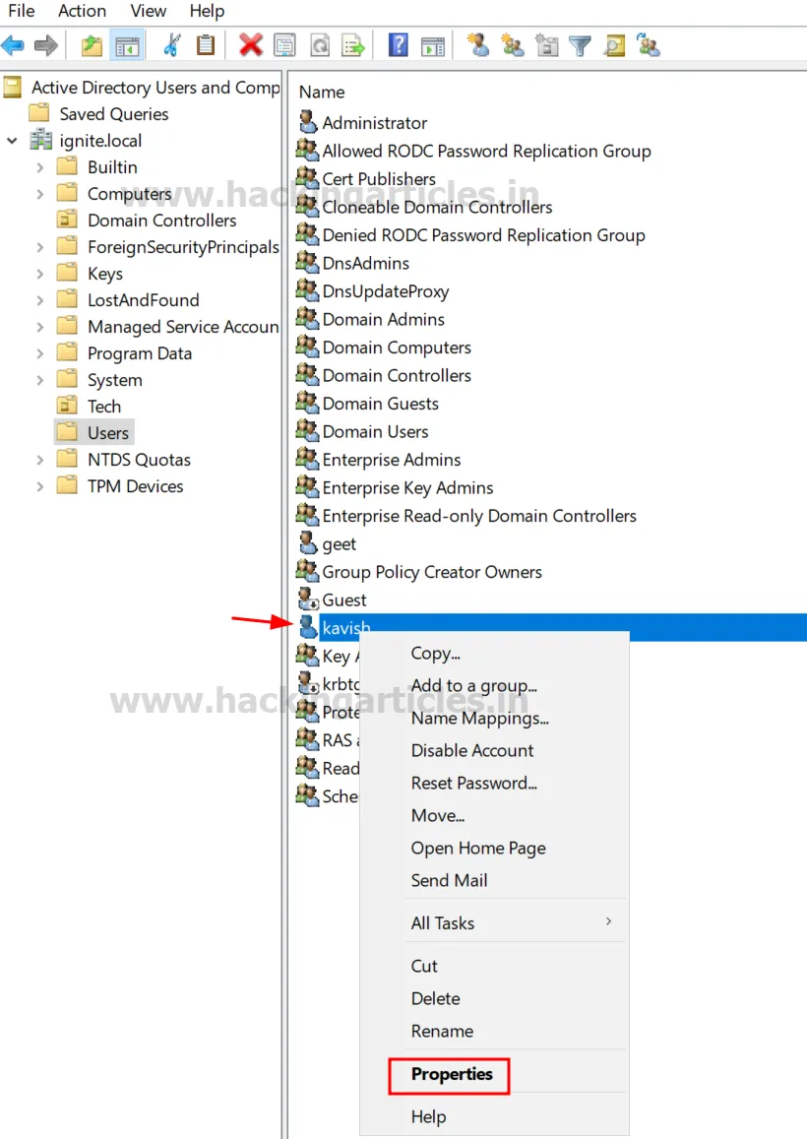The image size is (807, 1139).
Task: Click the Refresh icon in the toolbar
Action: point(320,44)
